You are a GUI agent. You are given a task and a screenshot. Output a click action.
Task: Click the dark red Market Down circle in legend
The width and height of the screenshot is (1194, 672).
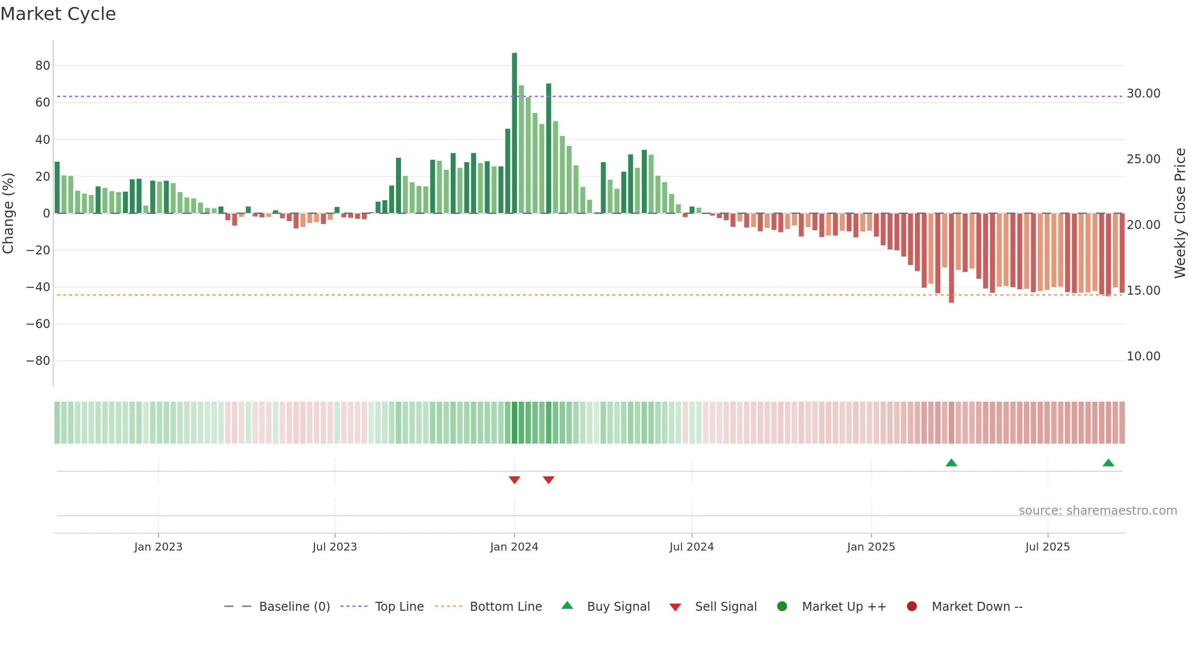(x=912, y=606)
